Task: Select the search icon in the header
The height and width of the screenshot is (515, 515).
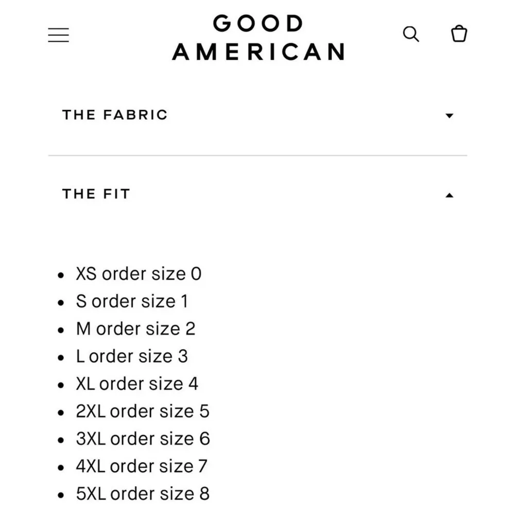Action: [411, 34]
